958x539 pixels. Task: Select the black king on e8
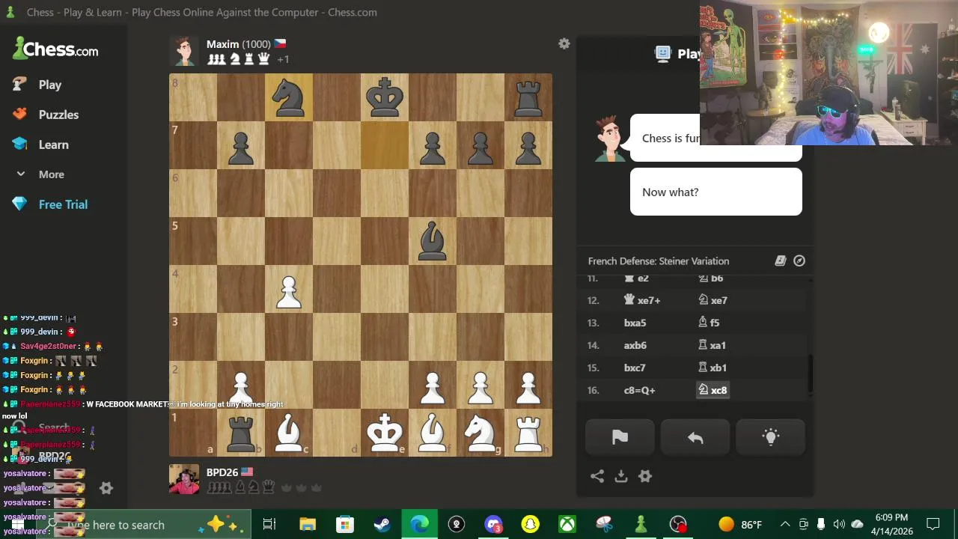(385, 97)
